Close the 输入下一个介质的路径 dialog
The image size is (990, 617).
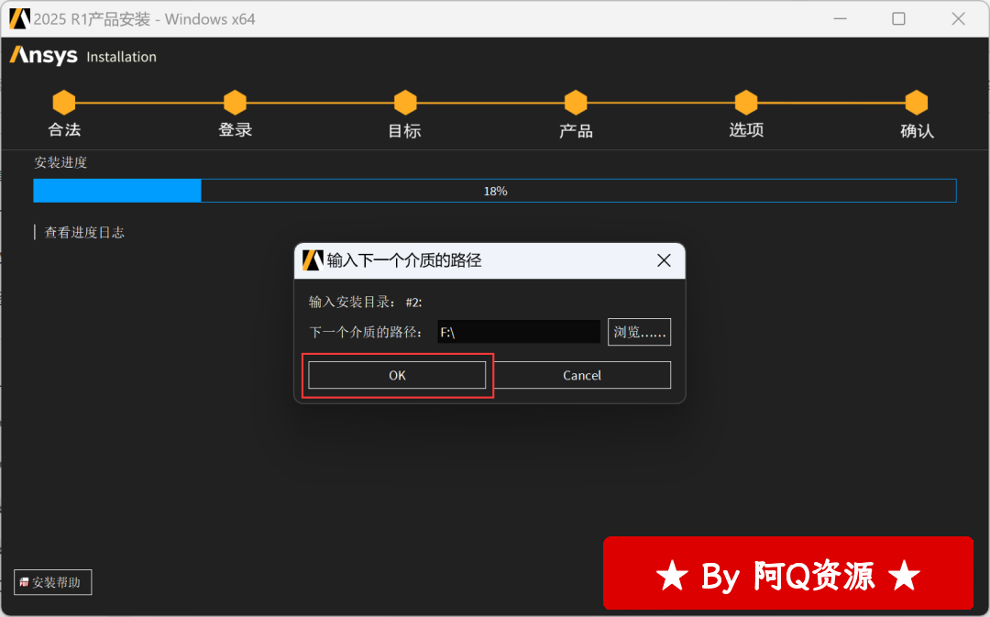coord(664,260)
